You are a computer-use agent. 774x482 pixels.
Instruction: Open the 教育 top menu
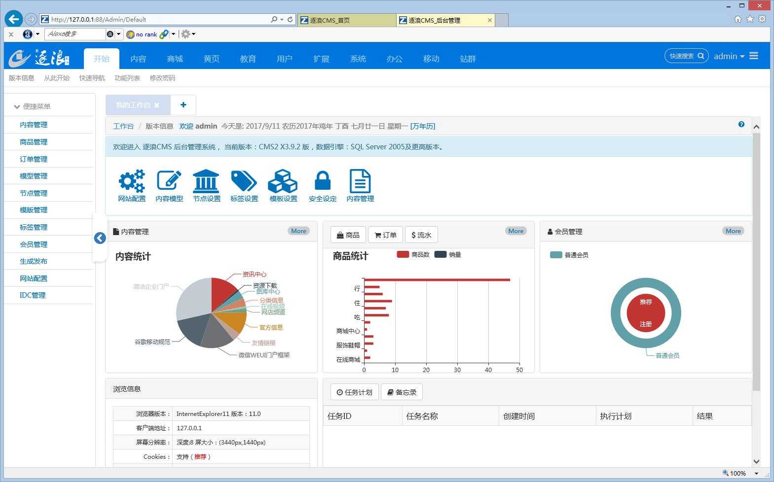pos(248,59)
